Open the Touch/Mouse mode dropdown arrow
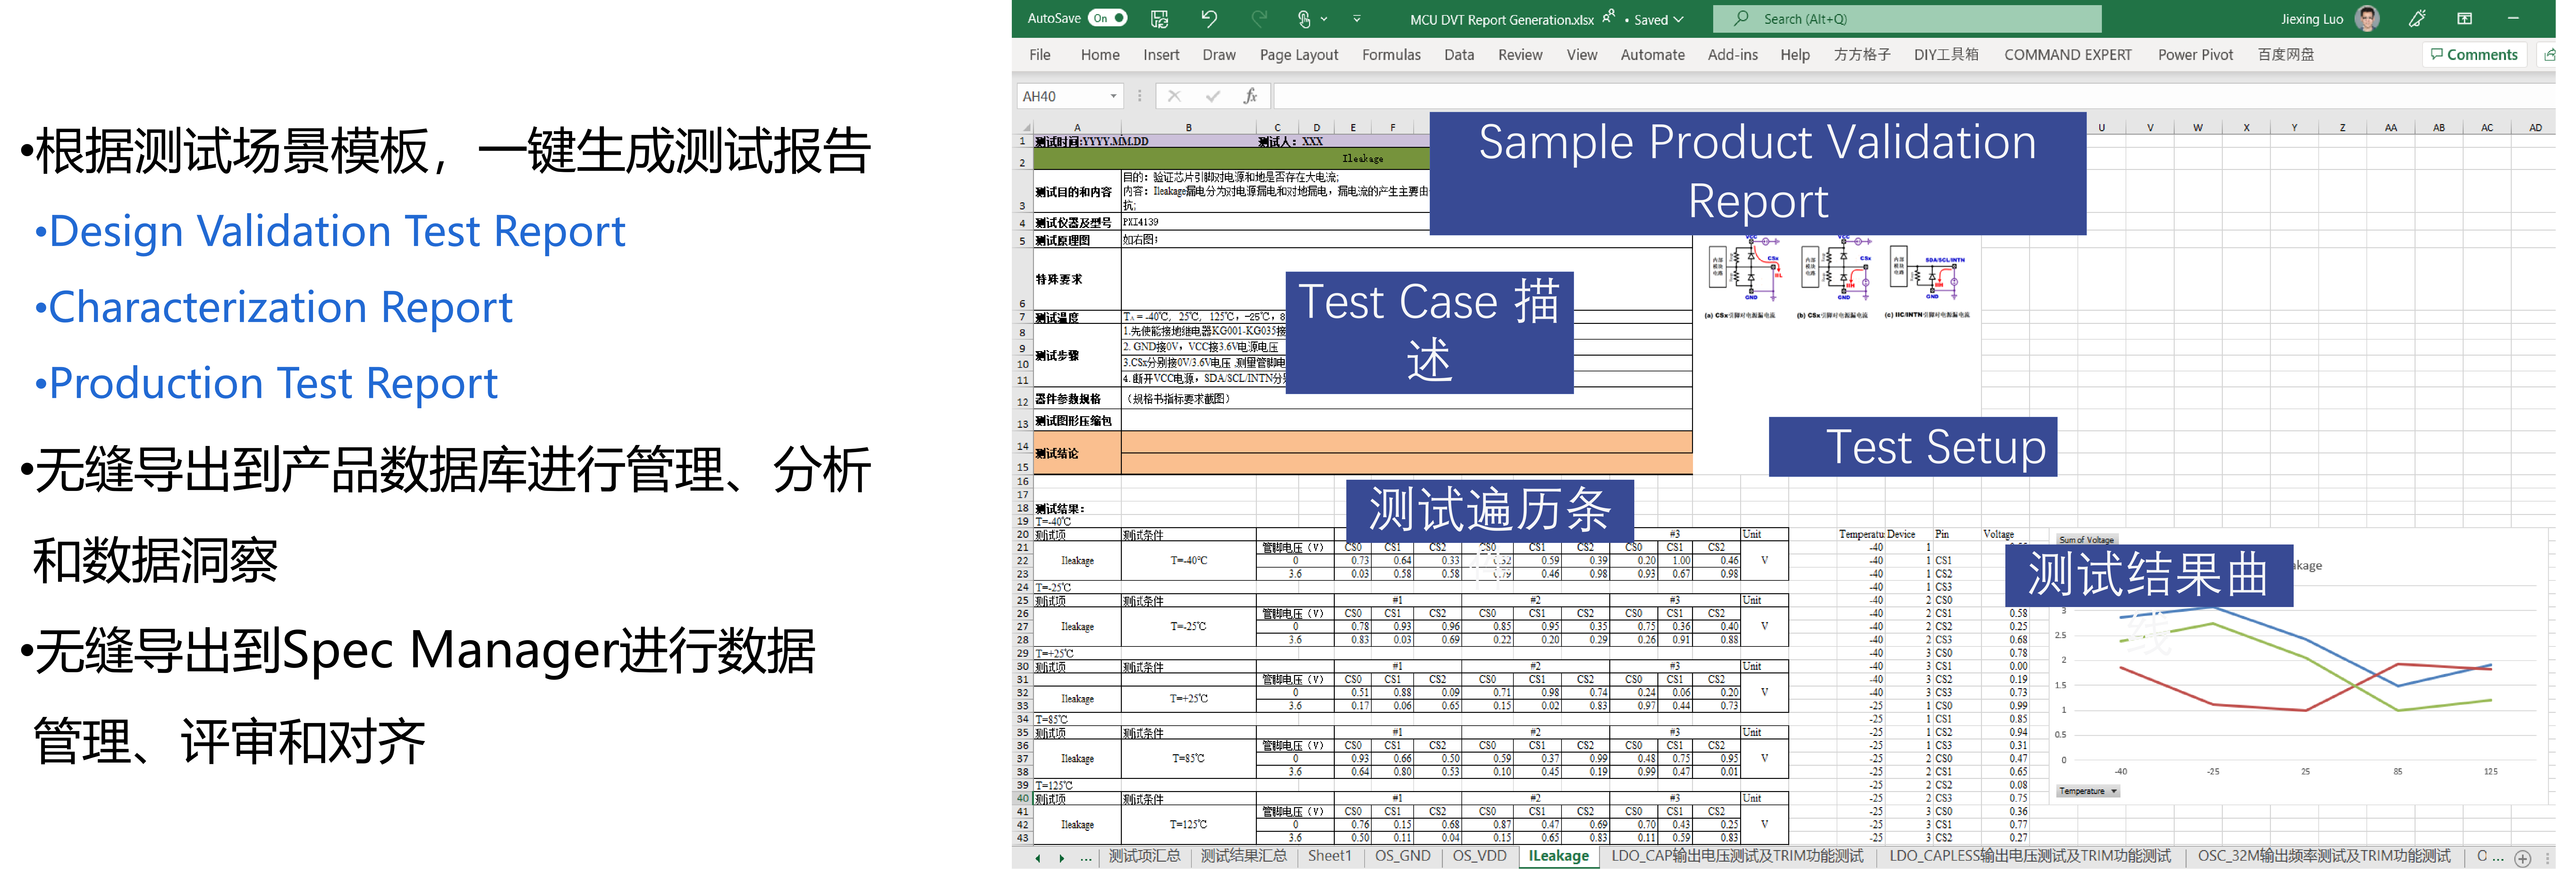The height and width of the screenshot is (869, 2556). [1324, 19]
